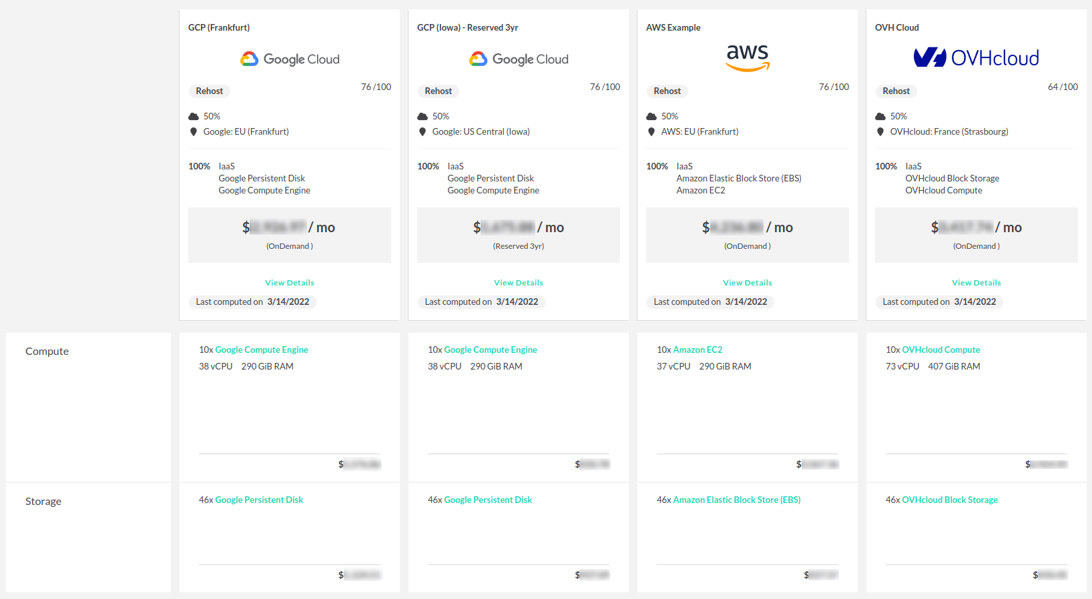
Task: Open View Details for GCP (Frankfurt)
Action: tap(290, 283)
